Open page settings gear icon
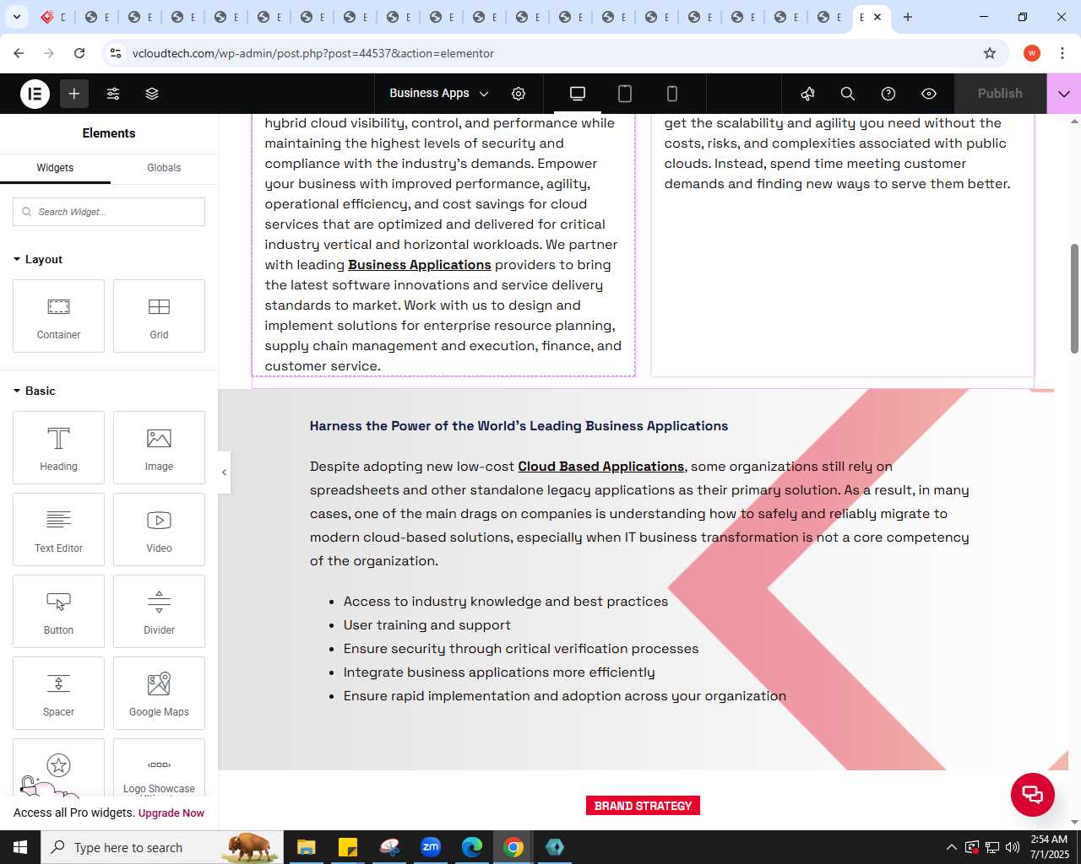The width and height of the screenshot is (1081, 864). coord(519,94)
